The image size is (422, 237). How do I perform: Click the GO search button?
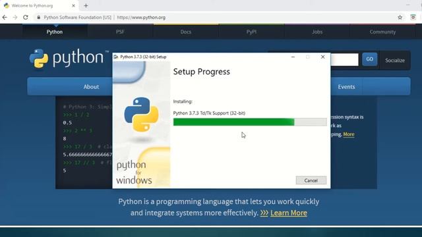tap(369, 59)
